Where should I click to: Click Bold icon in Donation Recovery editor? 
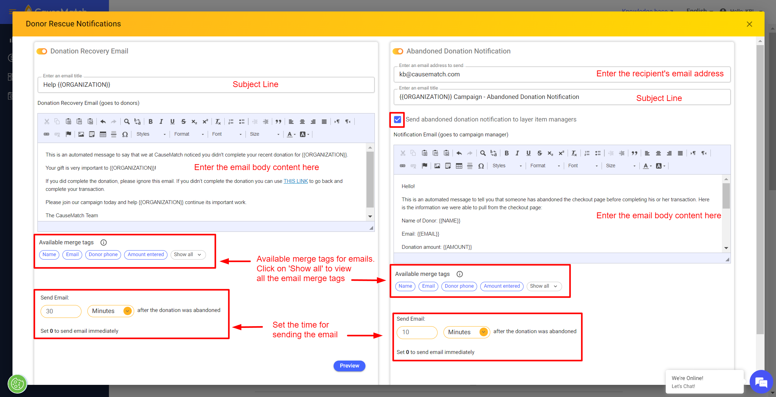click(150, 121)
